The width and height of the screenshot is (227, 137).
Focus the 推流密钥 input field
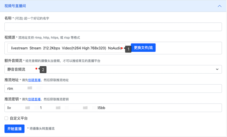(113, 108)
